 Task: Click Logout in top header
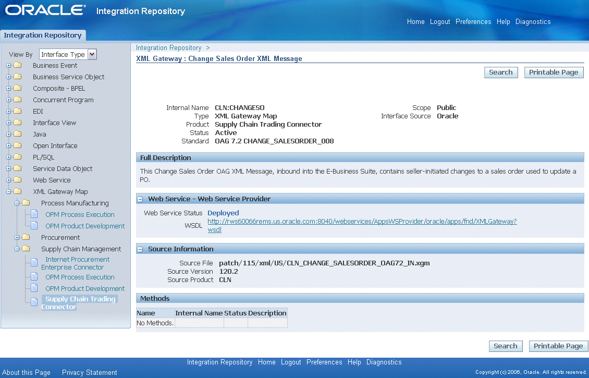[x=440, y=22]
